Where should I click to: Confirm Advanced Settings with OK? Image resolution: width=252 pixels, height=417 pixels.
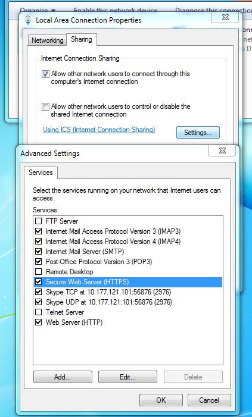(161, 400)
